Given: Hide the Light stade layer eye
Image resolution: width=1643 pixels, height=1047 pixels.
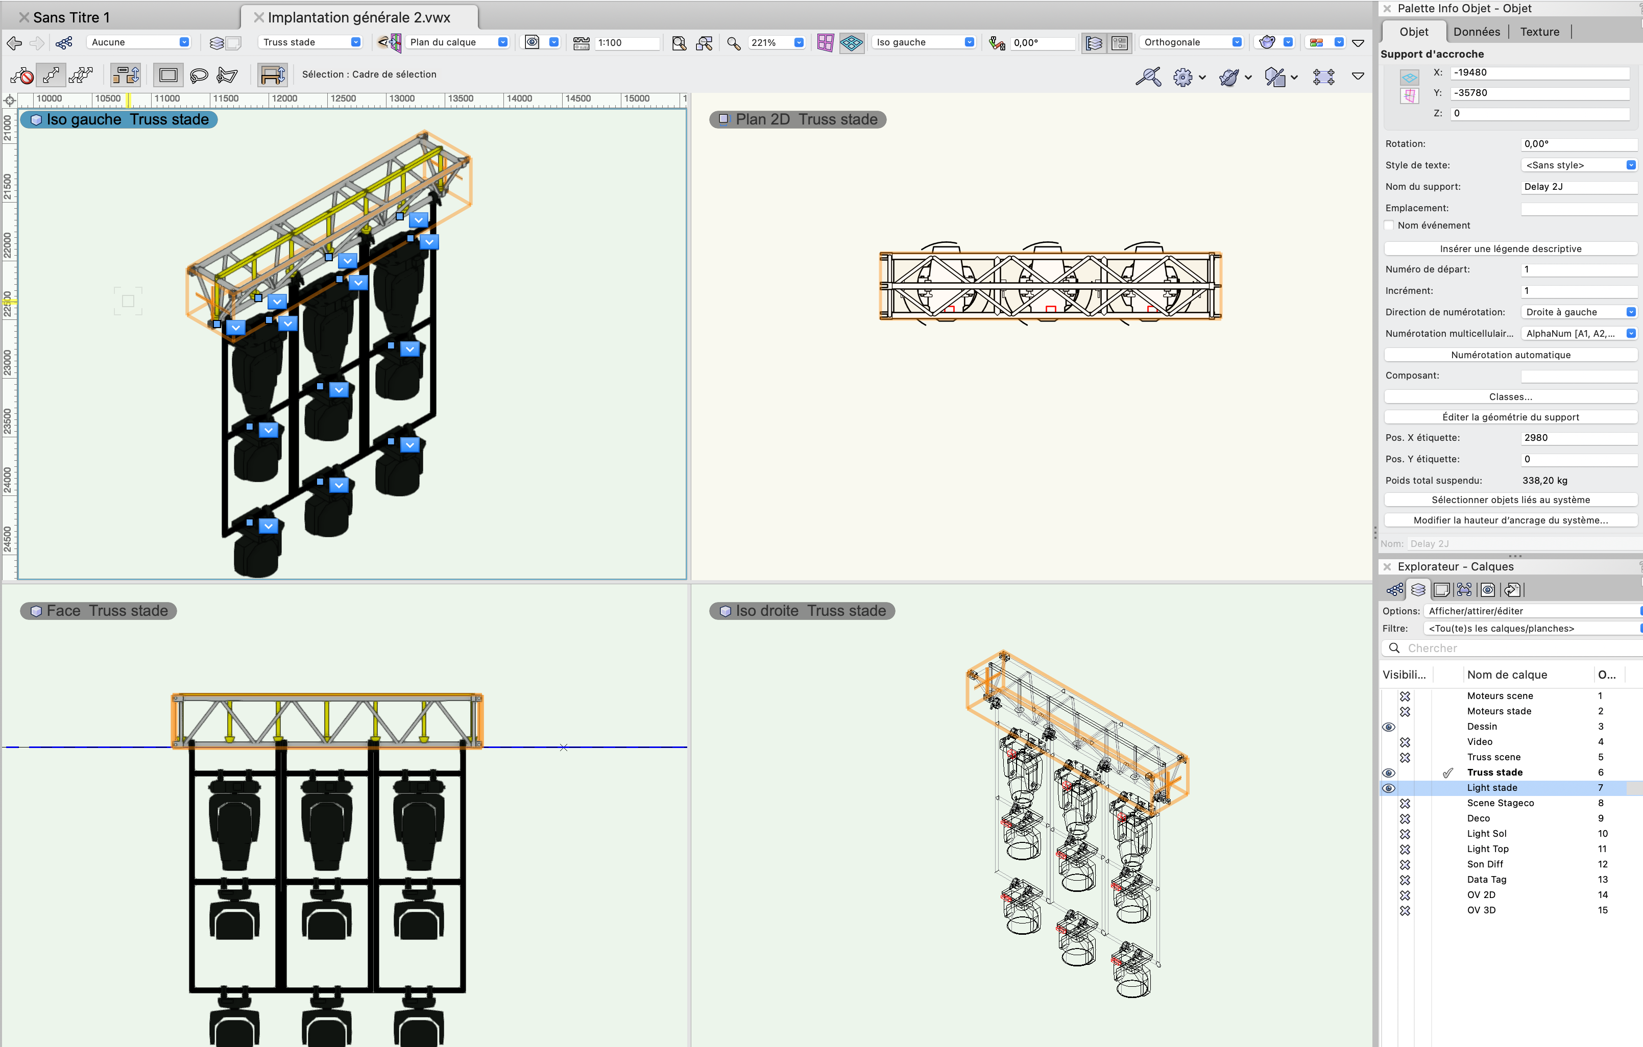Looking at the screenshot, I should pyautogui.click(x=1388, y=788).
